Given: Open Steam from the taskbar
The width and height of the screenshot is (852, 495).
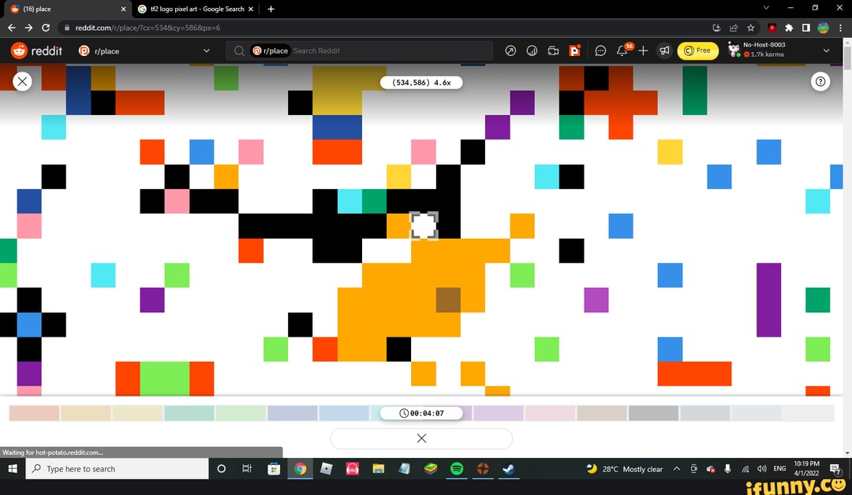Looking at the screenshot, I should [508, 468].
